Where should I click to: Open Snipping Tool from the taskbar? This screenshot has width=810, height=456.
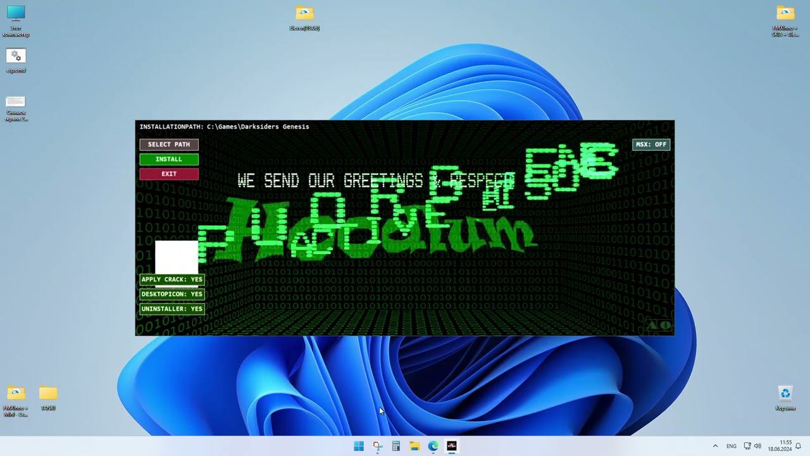point(377,446)
